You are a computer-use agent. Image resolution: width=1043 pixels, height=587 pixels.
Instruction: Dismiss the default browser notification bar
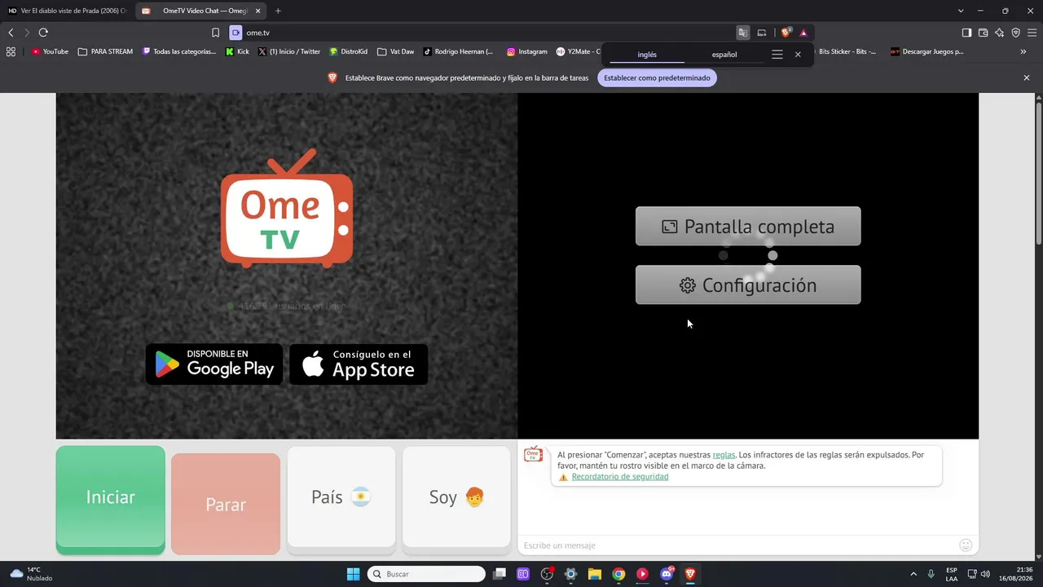tap(1027, 78)
